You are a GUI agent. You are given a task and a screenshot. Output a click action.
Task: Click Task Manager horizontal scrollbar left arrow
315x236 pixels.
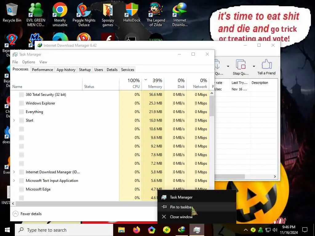point(13,203)
